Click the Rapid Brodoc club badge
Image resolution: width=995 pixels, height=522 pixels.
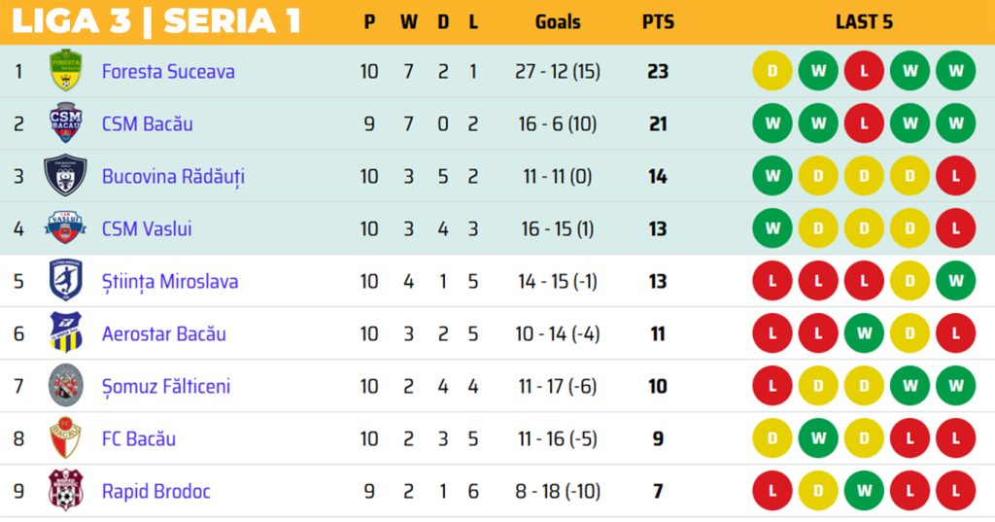(x=66, y=491)
